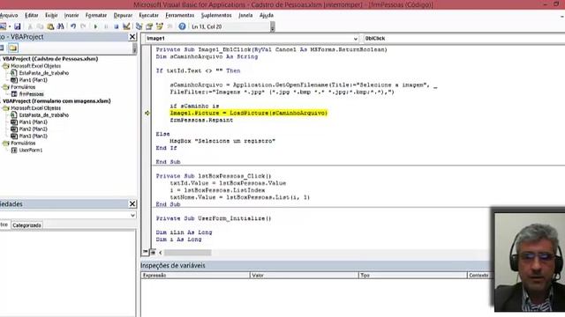Open the Arquivo menu
Screen dimensions: 565x317
(9, 15)
